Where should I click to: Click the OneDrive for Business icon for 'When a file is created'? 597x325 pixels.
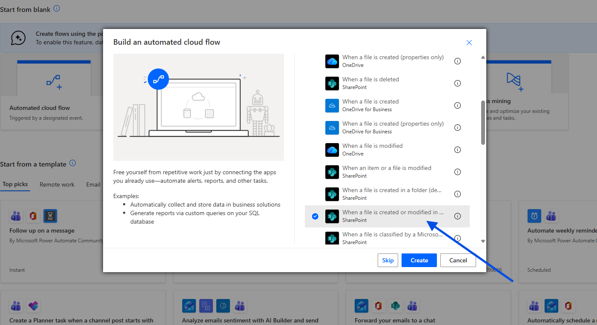[x=332, y=106]
